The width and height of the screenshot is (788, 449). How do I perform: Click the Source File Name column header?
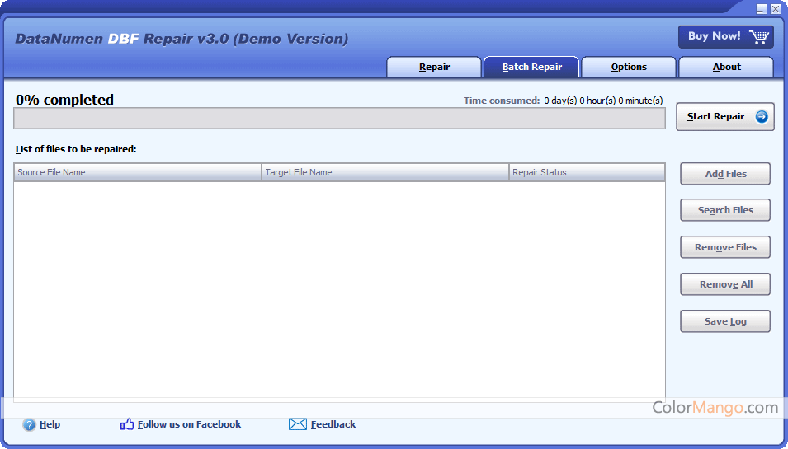tap(138, 172)
